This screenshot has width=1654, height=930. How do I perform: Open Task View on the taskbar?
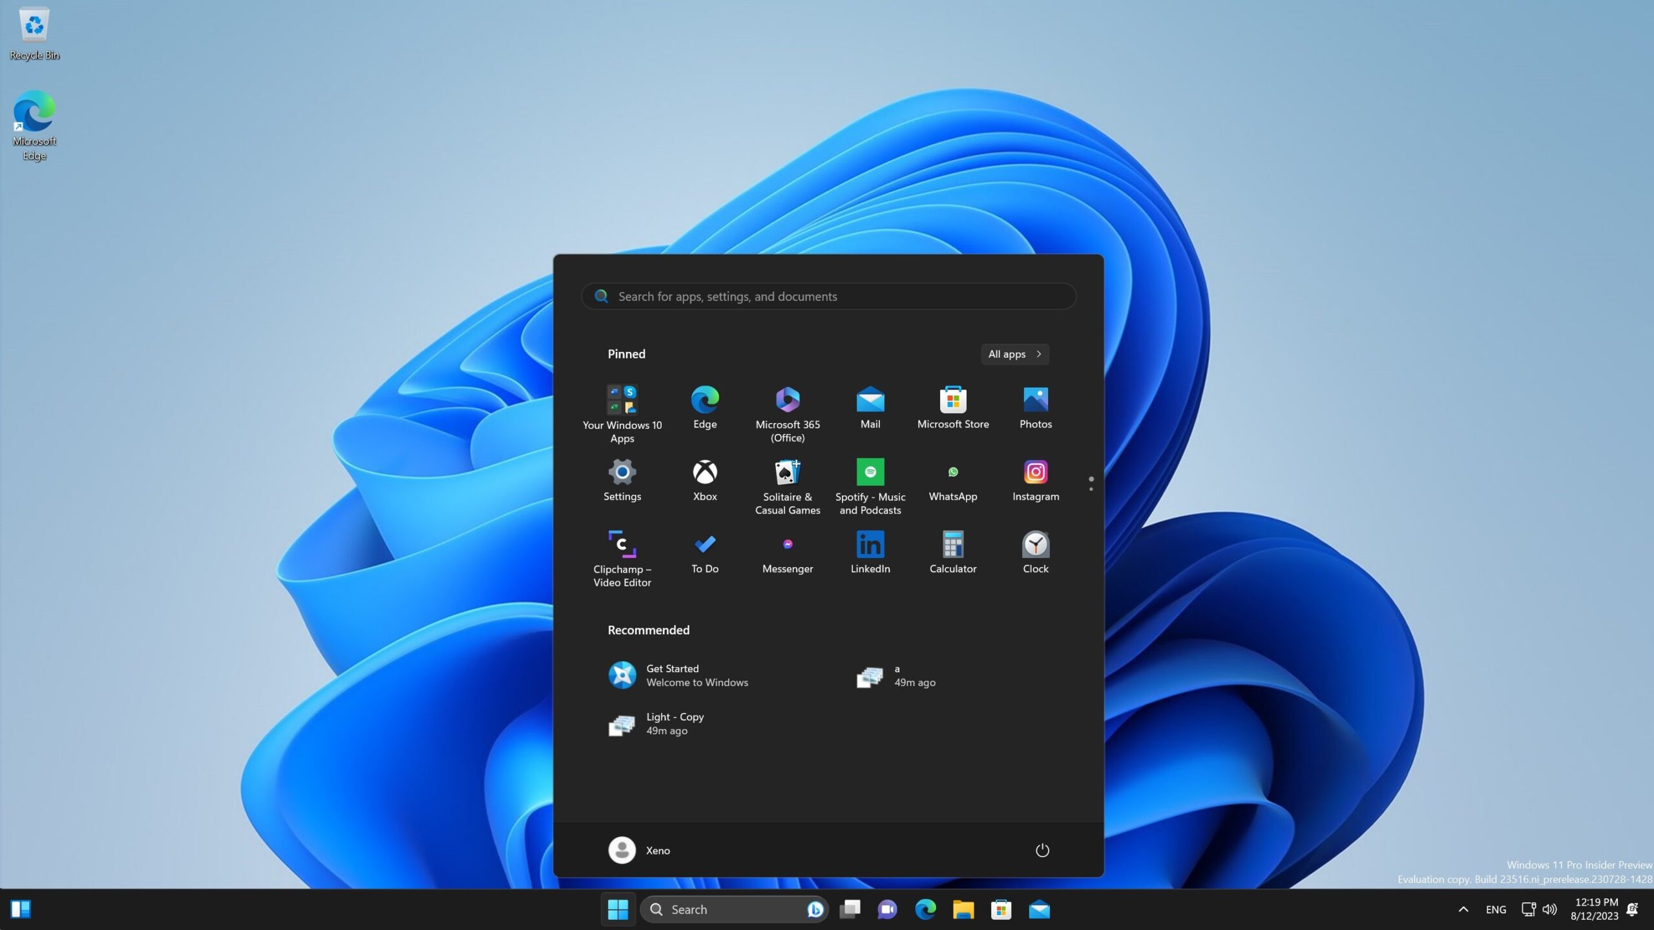pyautogui.click(x=850, y=909)
